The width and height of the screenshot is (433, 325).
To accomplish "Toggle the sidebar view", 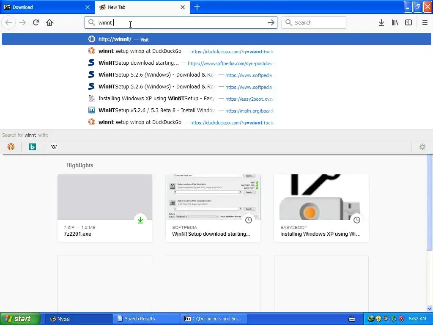I will (x=408, y=22).
